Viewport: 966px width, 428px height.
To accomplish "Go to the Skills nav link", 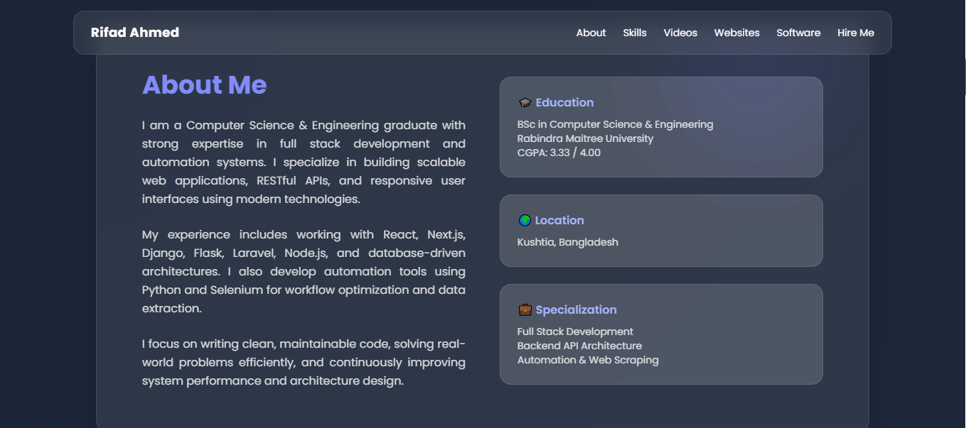I will coord(635,33).
